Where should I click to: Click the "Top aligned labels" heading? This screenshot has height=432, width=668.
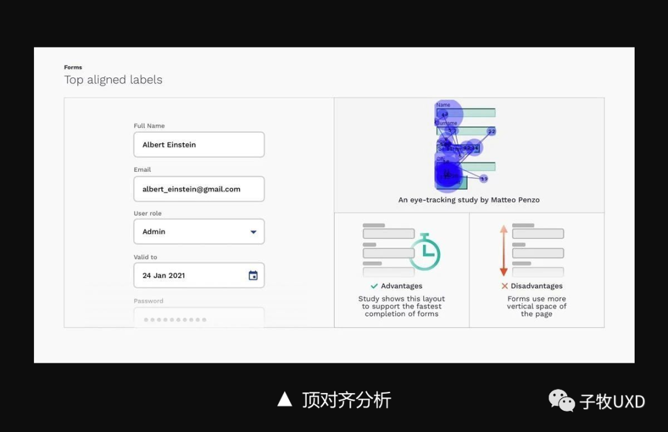pyautogui.click(x=113, y=80)
